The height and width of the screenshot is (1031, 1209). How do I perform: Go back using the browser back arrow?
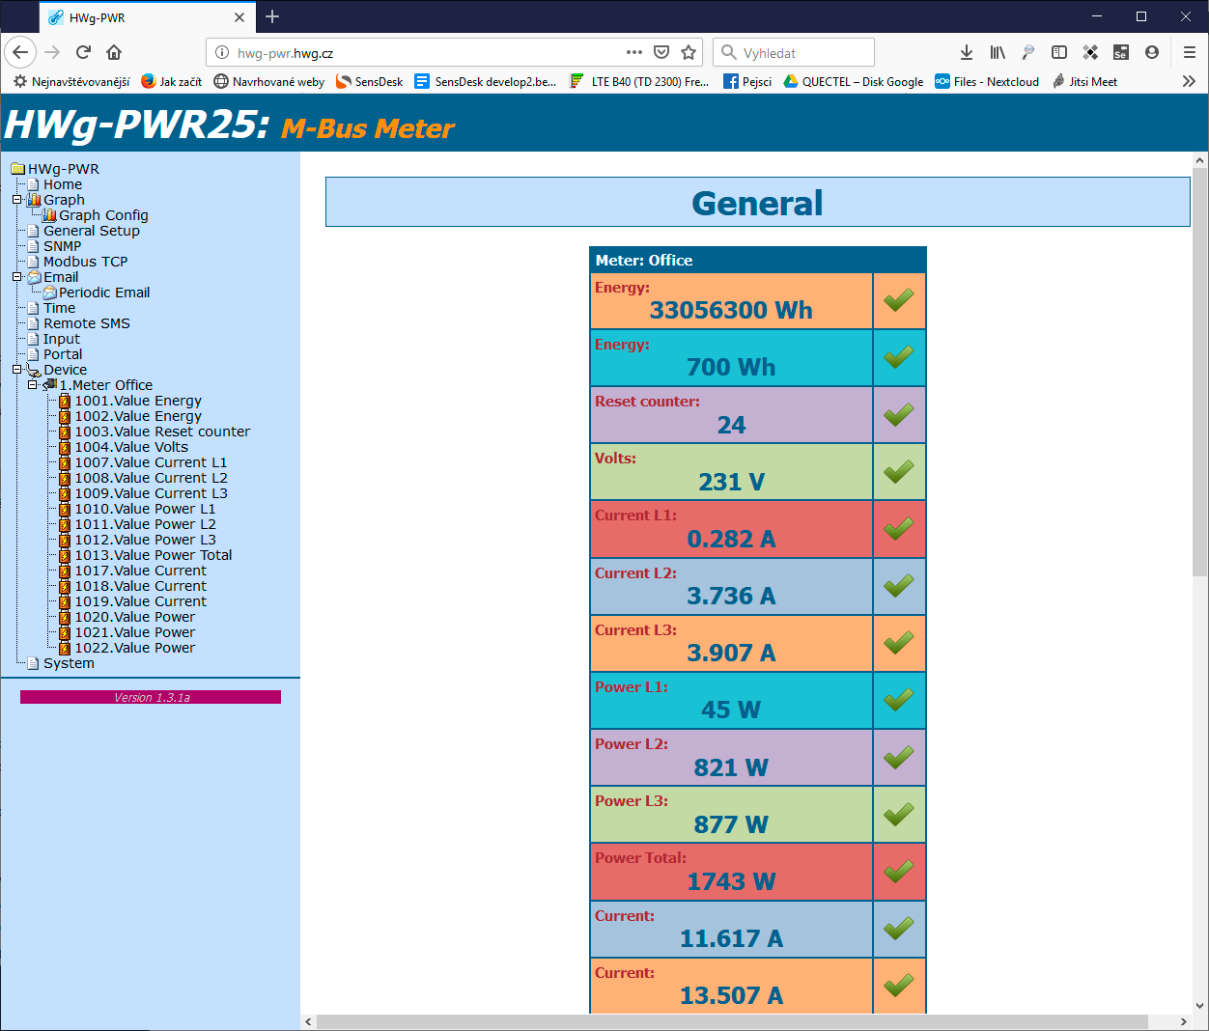coord(20,52)
